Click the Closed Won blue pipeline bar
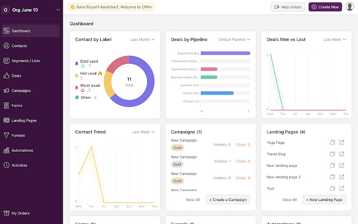Screen dimensions: 358x224 point(217,93)
